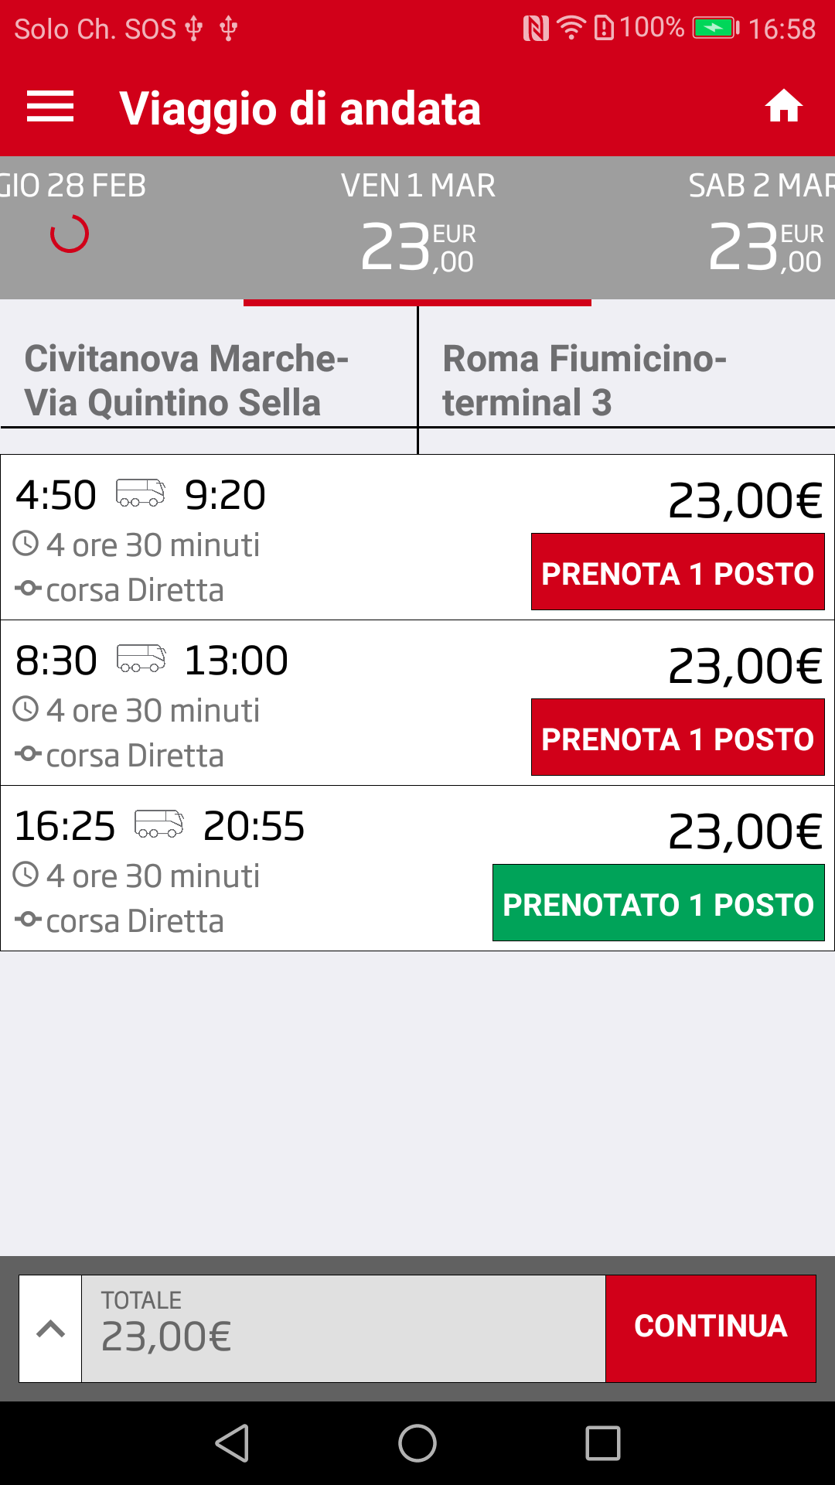The width and height of the screenshot is (835, 1485).
Task: Tap the Civitanova Marche departure stop field
Action: 208,381
